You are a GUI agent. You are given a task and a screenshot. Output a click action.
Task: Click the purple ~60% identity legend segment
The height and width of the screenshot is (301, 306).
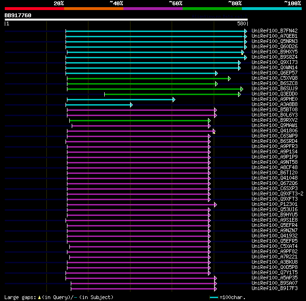coord(153,9)
